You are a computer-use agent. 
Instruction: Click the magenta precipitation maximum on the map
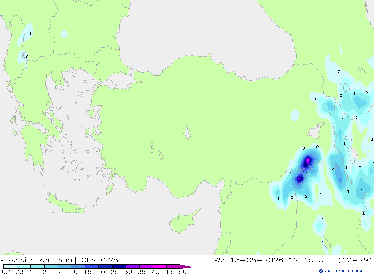(x=308, y=160)
